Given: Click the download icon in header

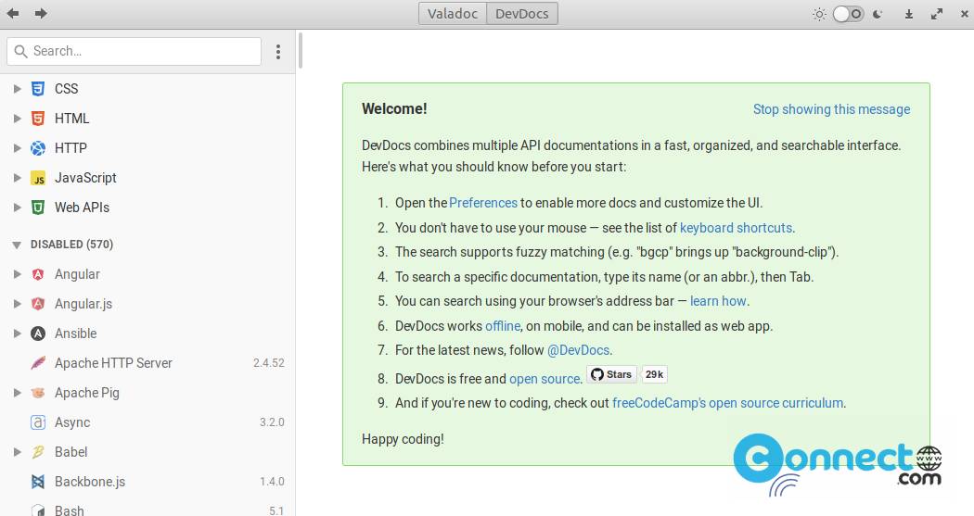Looking at the screenshot, I should point(909,14).
